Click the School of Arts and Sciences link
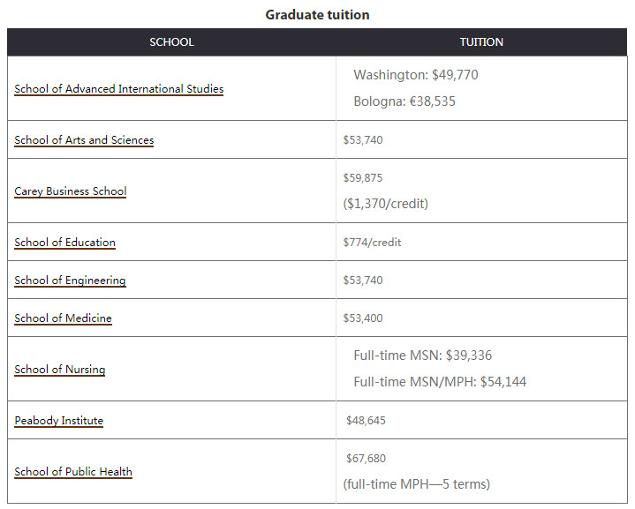635x509 pixels. pyautogui.click(x=84, y=139)
